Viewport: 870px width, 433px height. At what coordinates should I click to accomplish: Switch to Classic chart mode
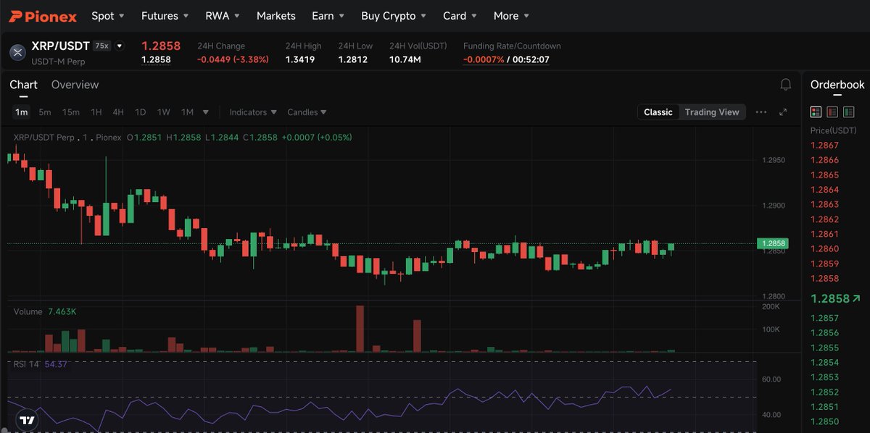tap(658, 112)
